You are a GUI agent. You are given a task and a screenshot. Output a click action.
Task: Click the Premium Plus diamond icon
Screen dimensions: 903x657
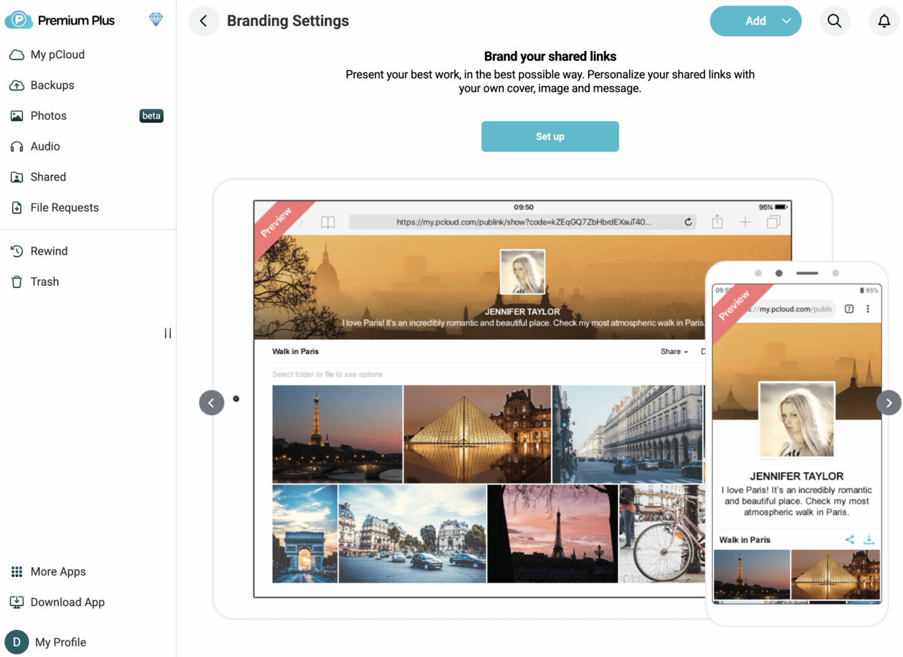[x=155, y=20]
